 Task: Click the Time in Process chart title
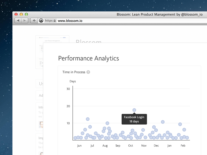coord(74,72)
